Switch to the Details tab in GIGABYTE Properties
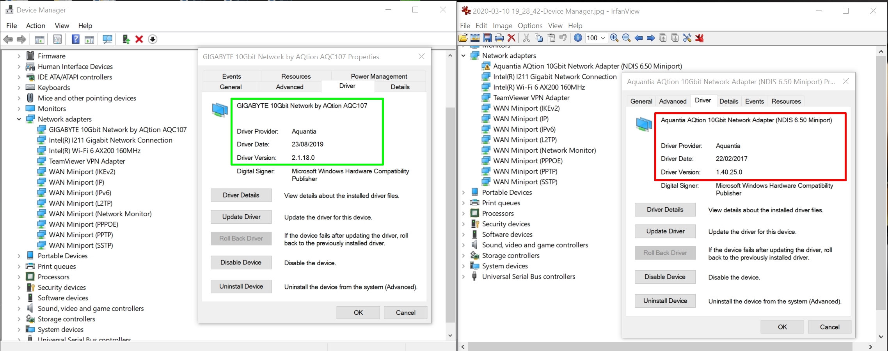 400,87
